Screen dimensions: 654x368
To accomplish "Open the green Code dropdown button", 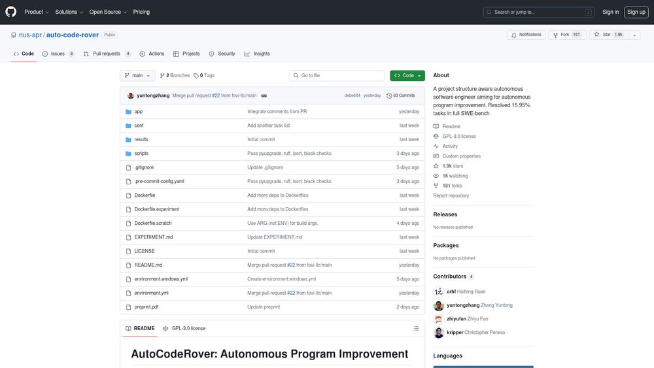I will click(407, 75).
